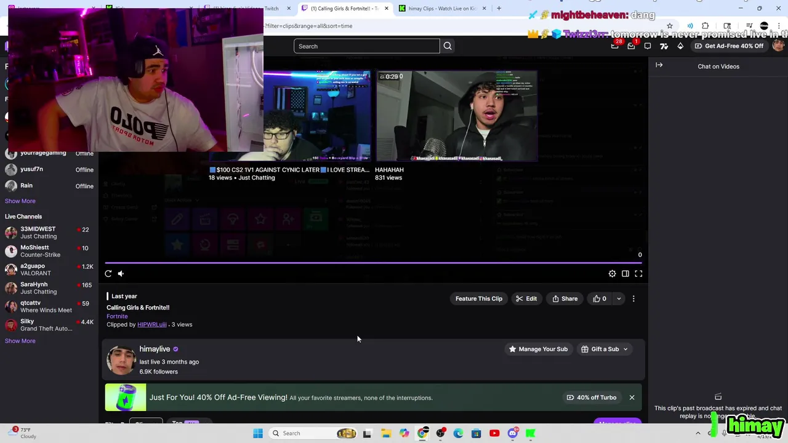
Task: Show More followed channels
Action: pos(20,201)
